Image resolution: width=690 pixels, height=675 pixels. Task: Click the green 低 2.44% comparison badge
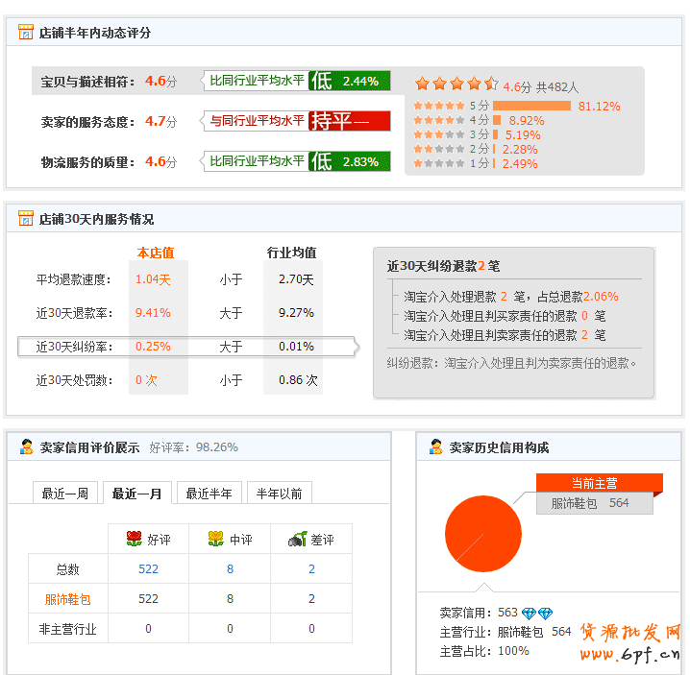pos(350,81)
